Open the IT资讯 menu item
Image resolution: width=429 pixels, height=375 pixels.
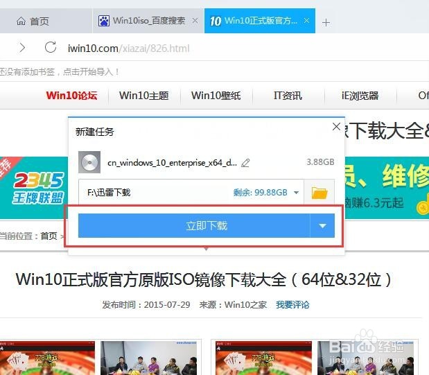click(288, 96)
